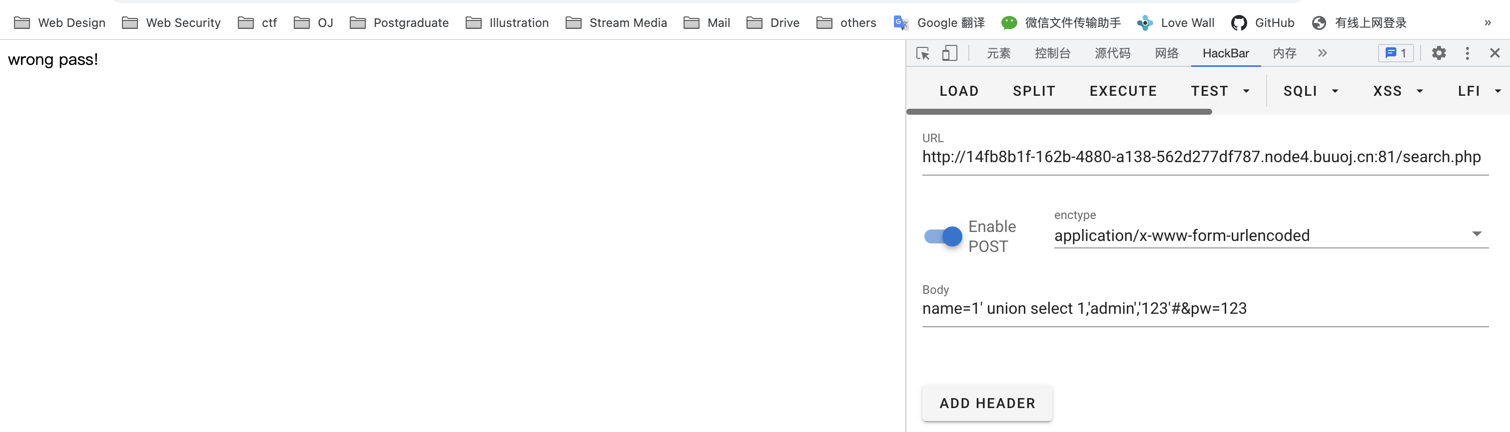Screen dimensions: 1510x432
Task: Open the Web Design bookmarks folder
Action: click(60, 23)
